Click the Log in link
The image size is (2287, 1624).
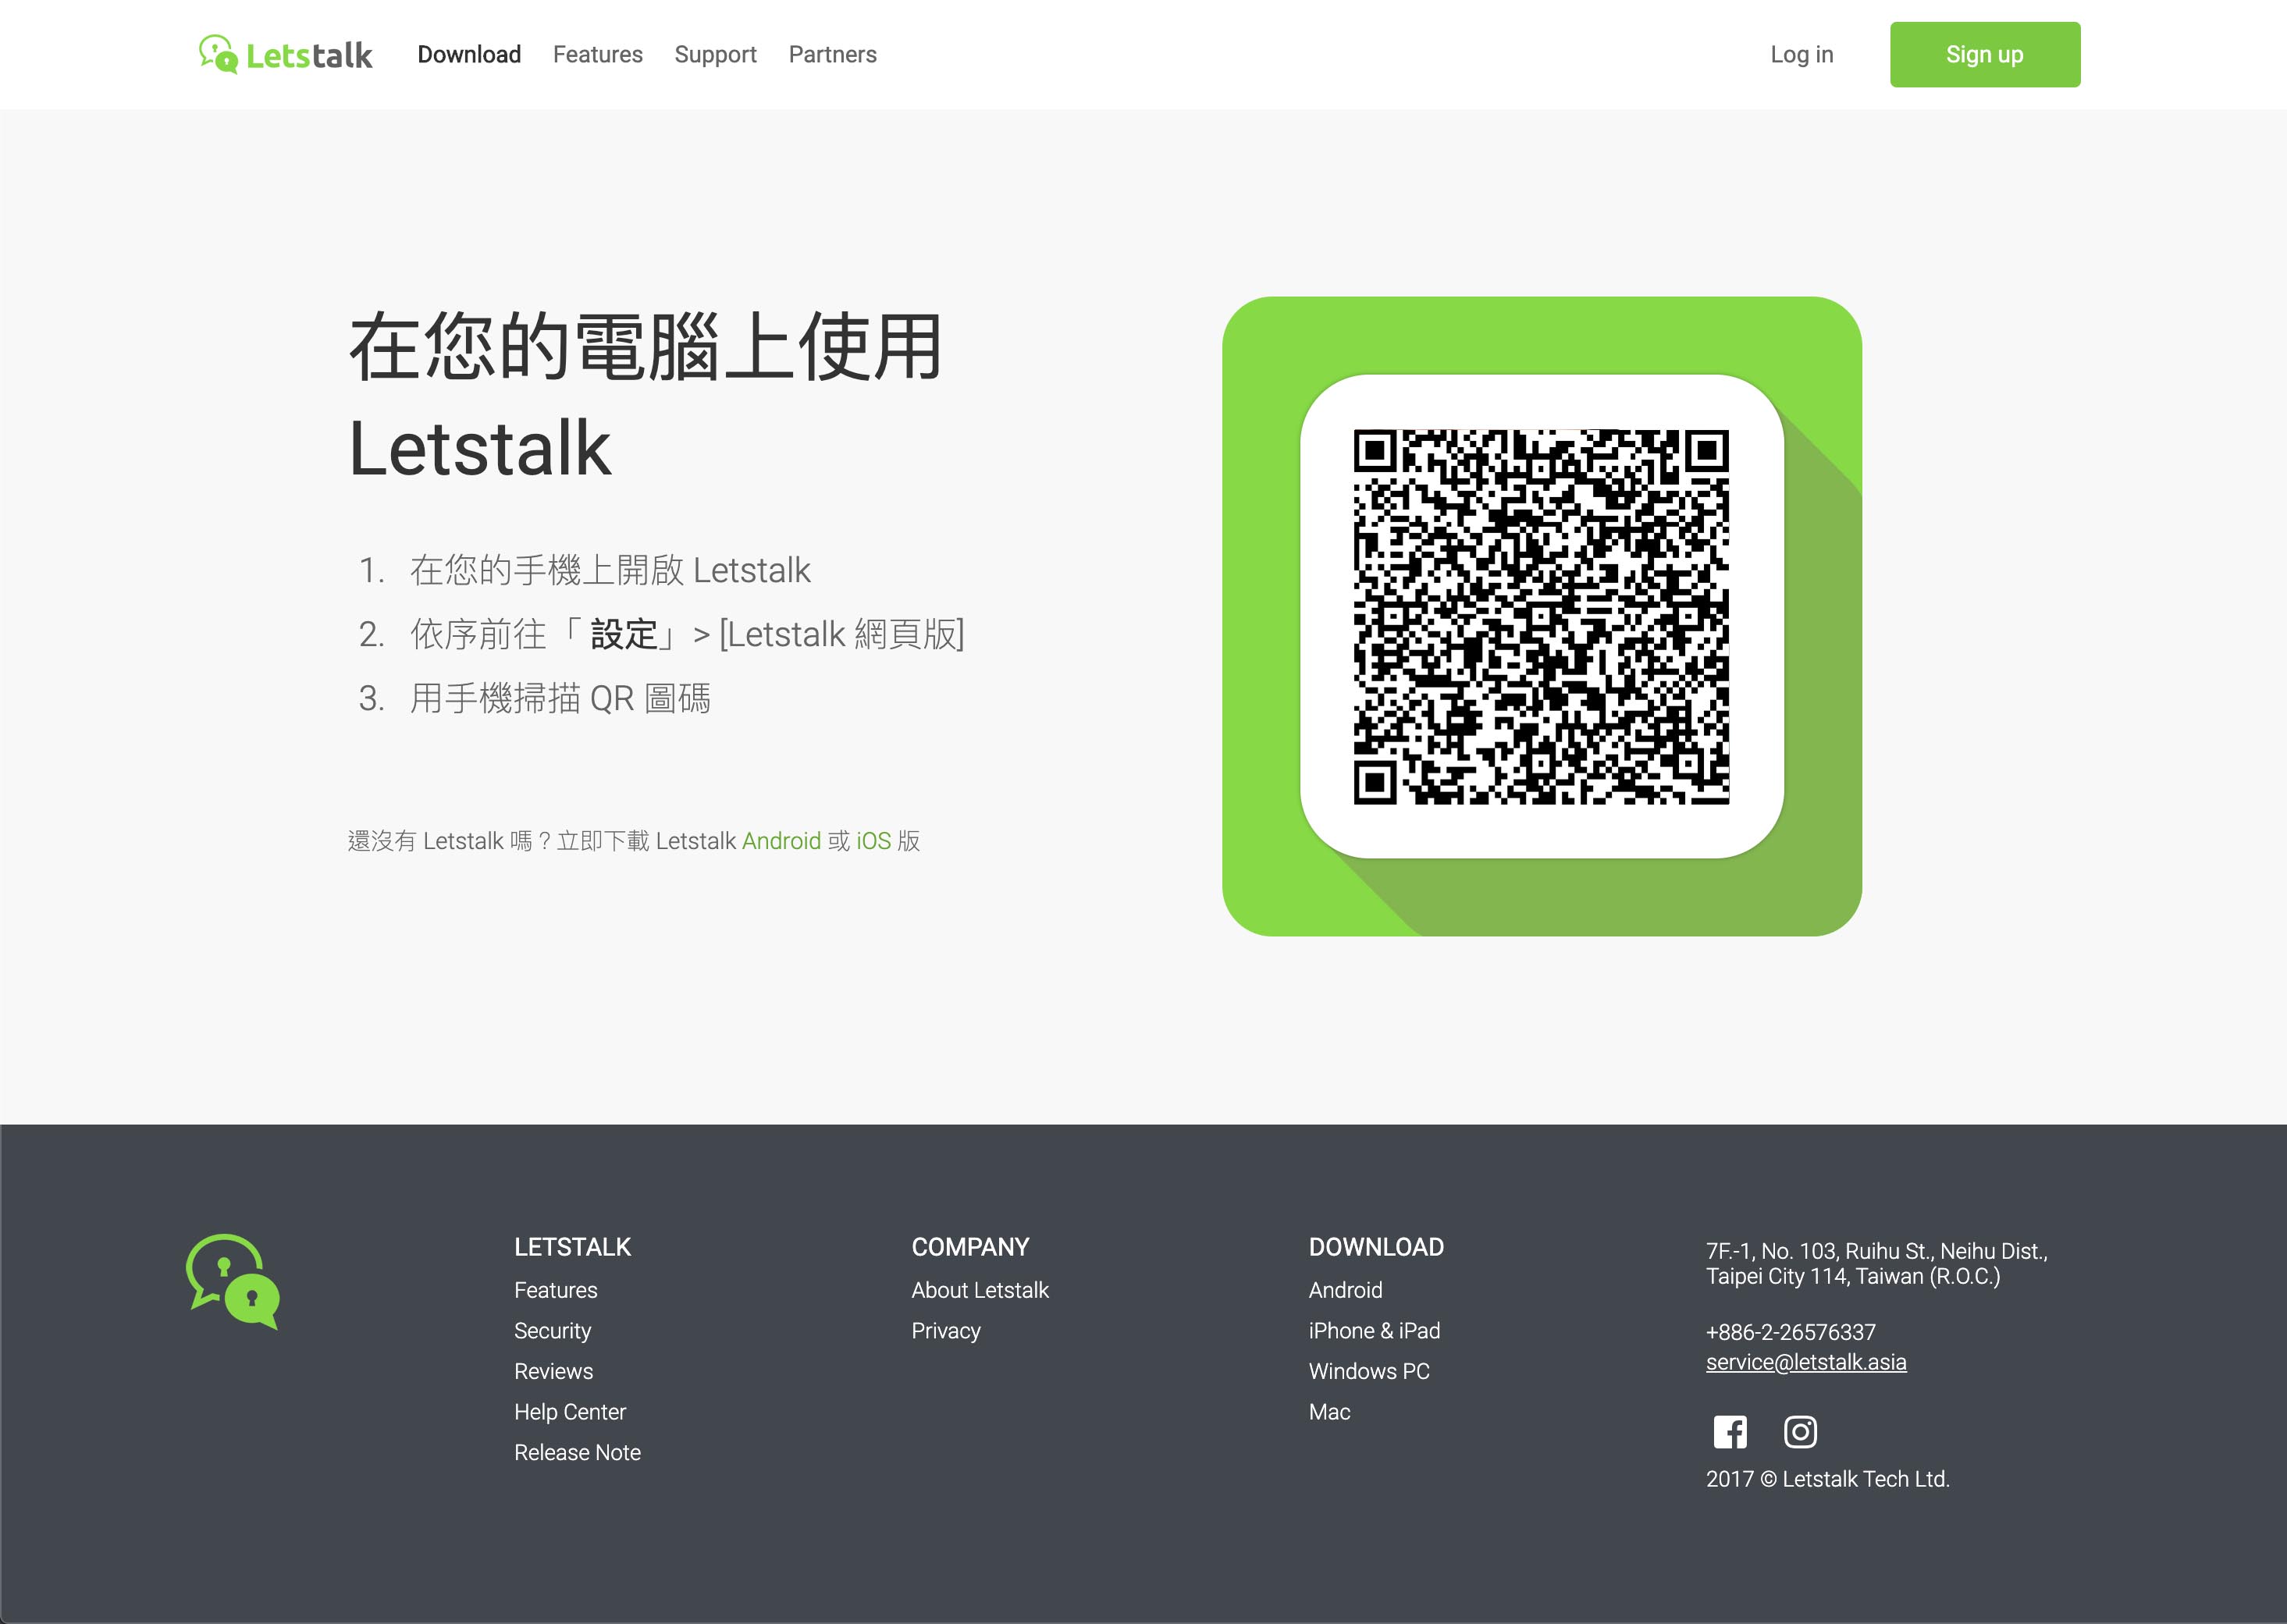pyautogui.click(x=1801, y=54)
